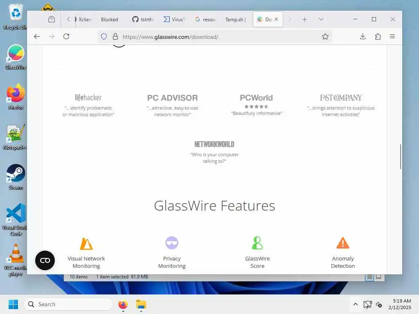Viewport: 419px width, 314px height.
Task: Click the NETWORKWORLD logo
Action: point(214,144)
